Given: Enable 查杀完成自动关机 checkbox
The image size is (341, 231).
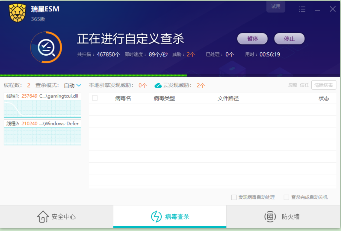Looking at the screenshot, I should coord(286,197).
